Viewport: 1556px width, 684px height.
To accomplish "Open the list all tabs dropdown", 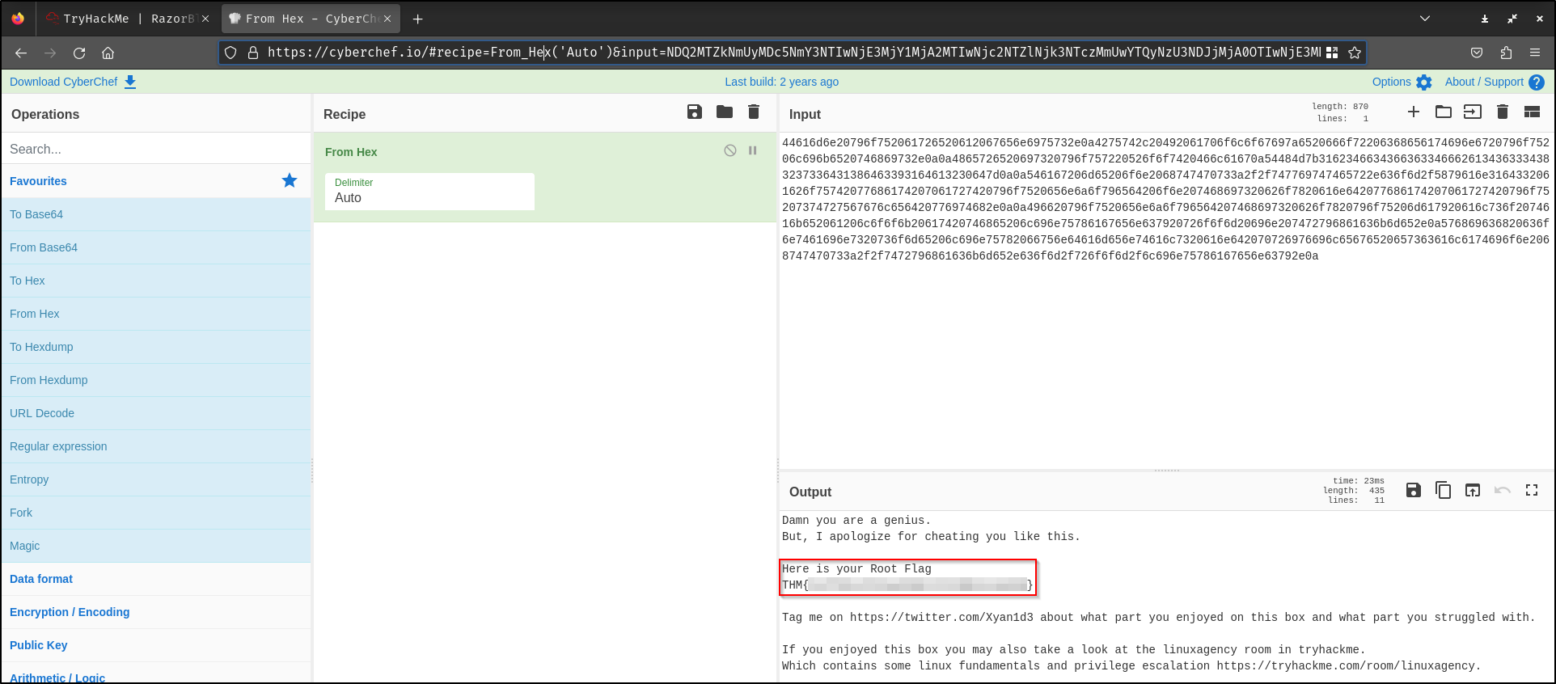I will click(x=1424, y=19).
